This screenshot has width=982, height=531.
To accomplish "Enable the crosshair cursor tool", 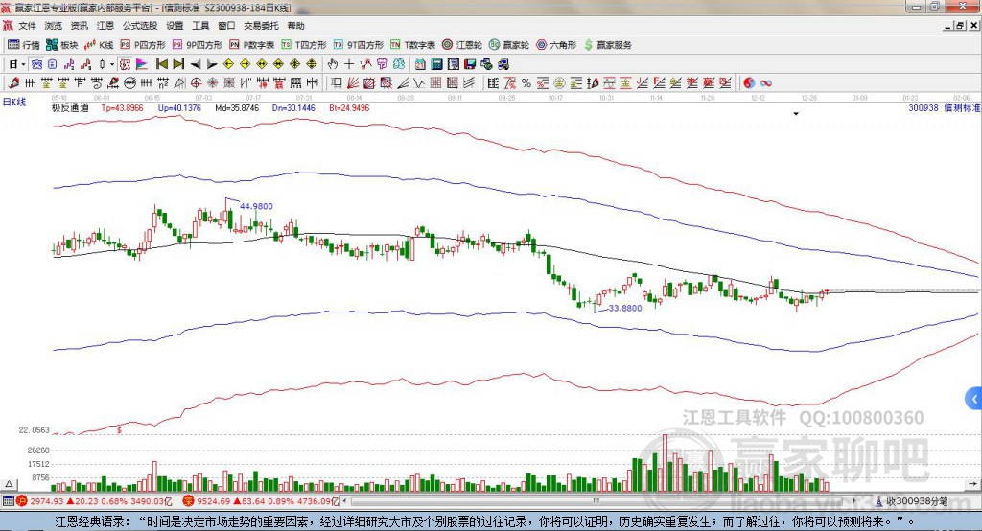I will [349, 64].
